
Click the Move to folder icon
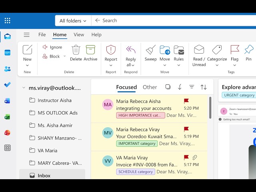pos(165,50)
